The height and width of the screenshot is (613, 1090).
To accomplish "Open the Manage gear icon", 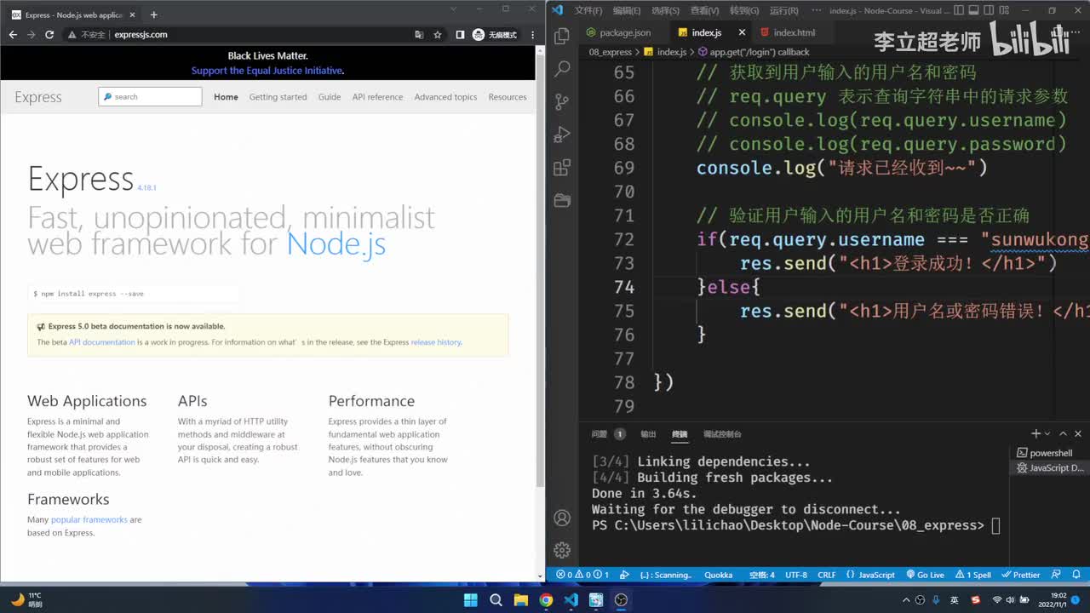I will [562, 550].
